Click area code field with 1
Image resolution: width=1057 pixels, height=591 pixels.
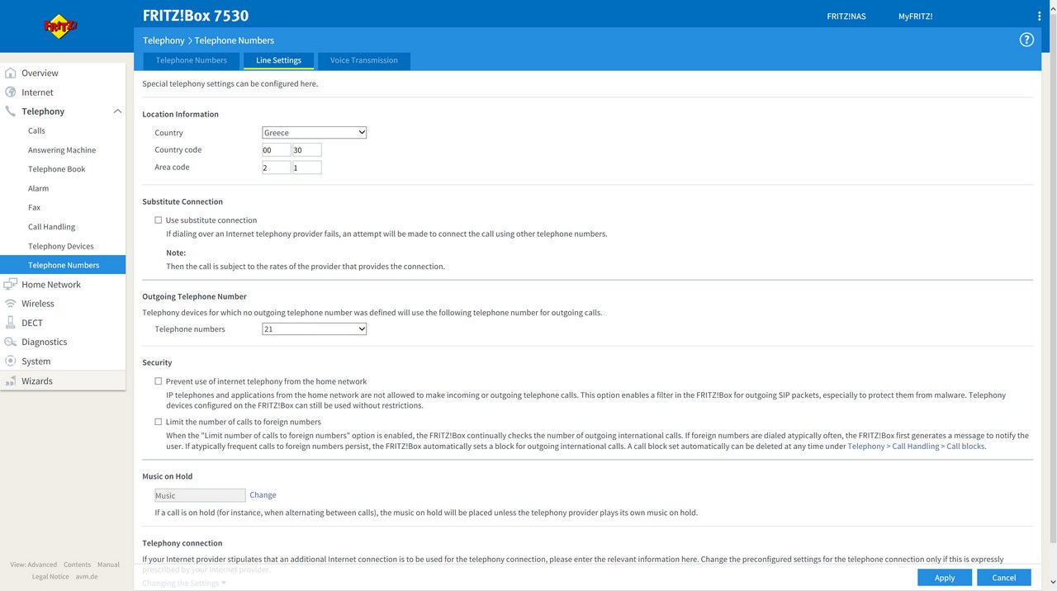(306, 168)
